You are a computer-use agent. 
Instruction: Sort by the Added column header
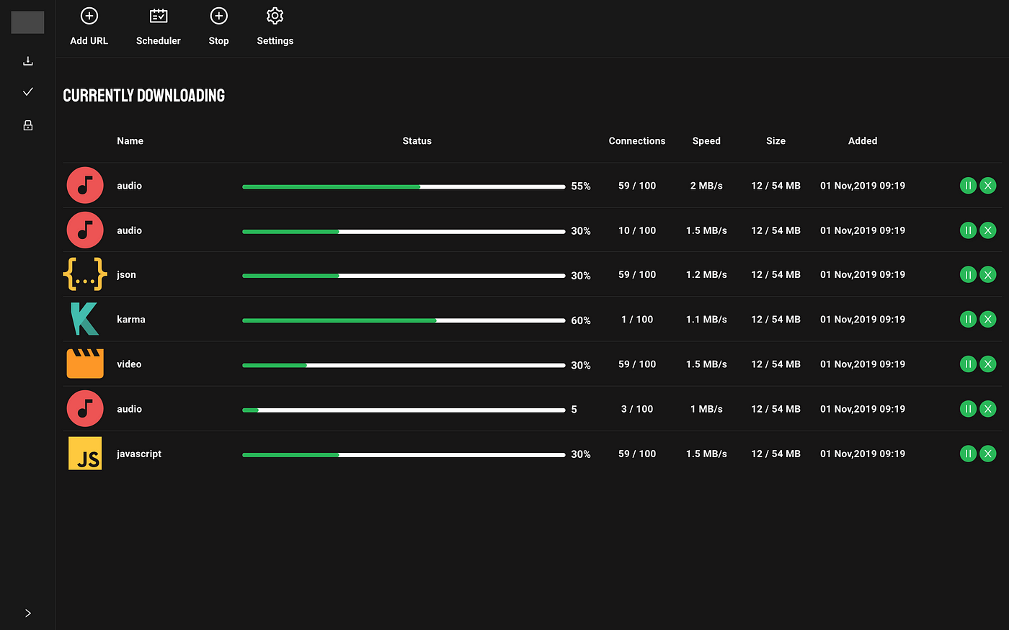tap(863, 141)
